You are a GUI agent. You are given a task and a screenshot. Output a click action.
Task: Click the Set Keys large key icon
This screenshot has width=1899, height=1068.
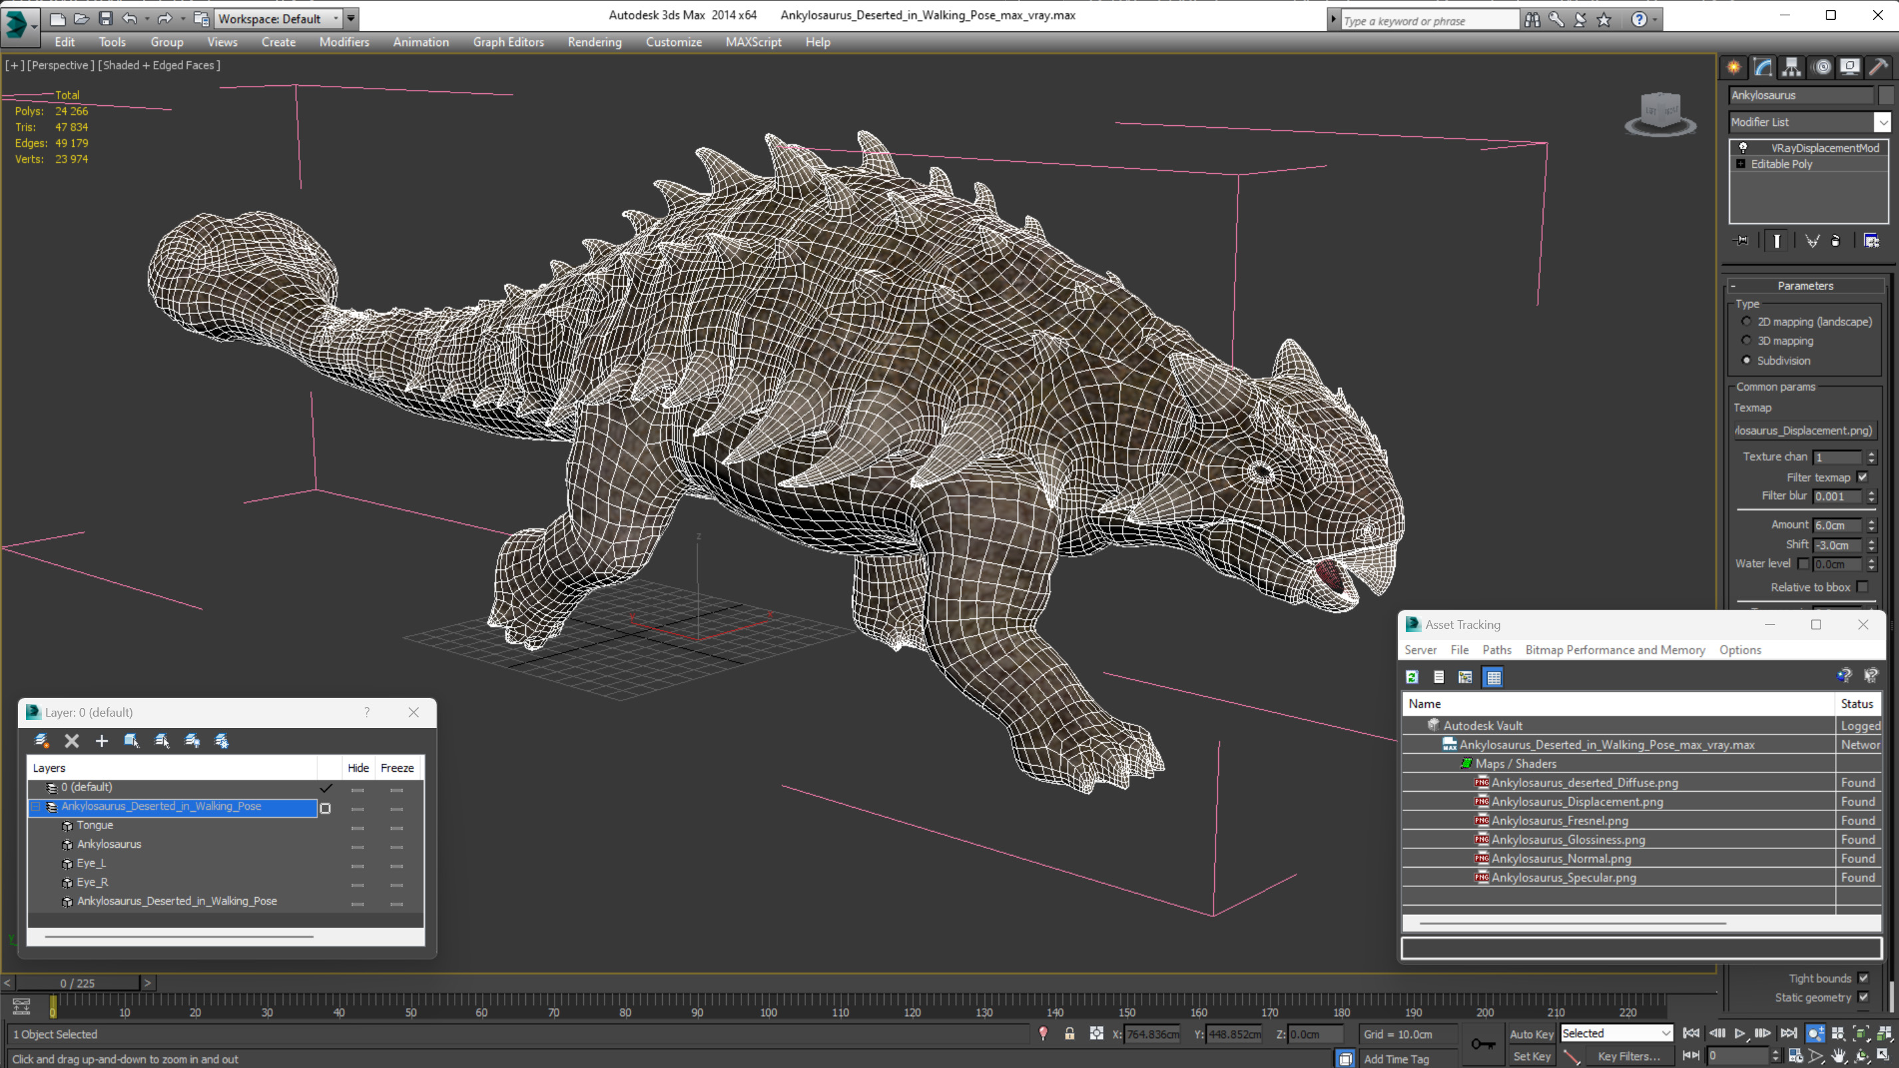[1483, 1043]
